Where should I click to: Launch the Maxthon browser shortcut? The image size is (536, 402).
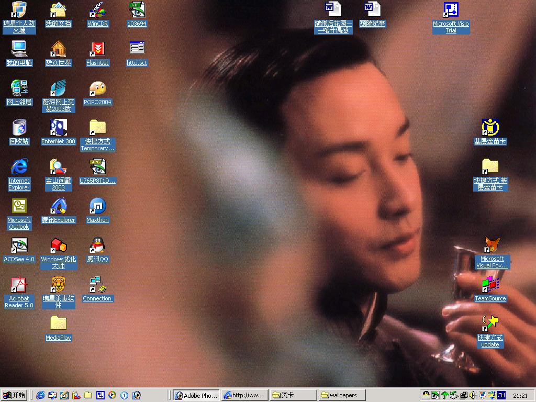click(97, 210)
